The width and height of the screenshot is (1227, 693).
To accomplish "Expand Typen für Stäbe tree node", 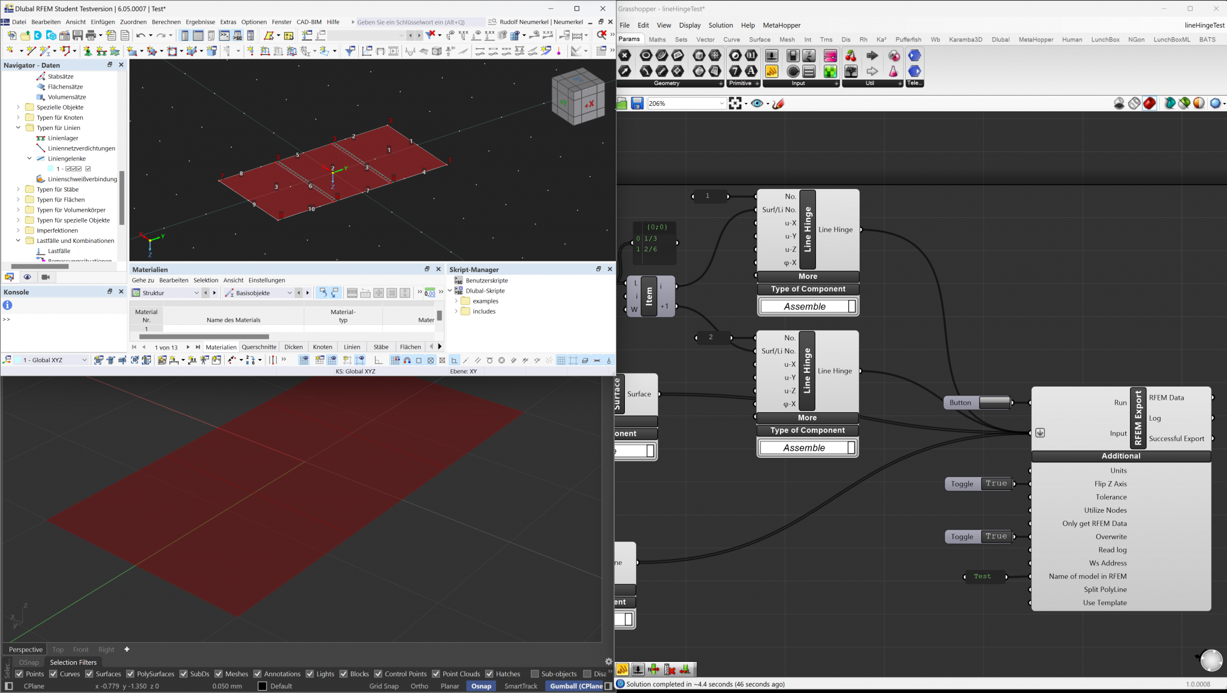I will pyautogui.click(x=18, y=190).
